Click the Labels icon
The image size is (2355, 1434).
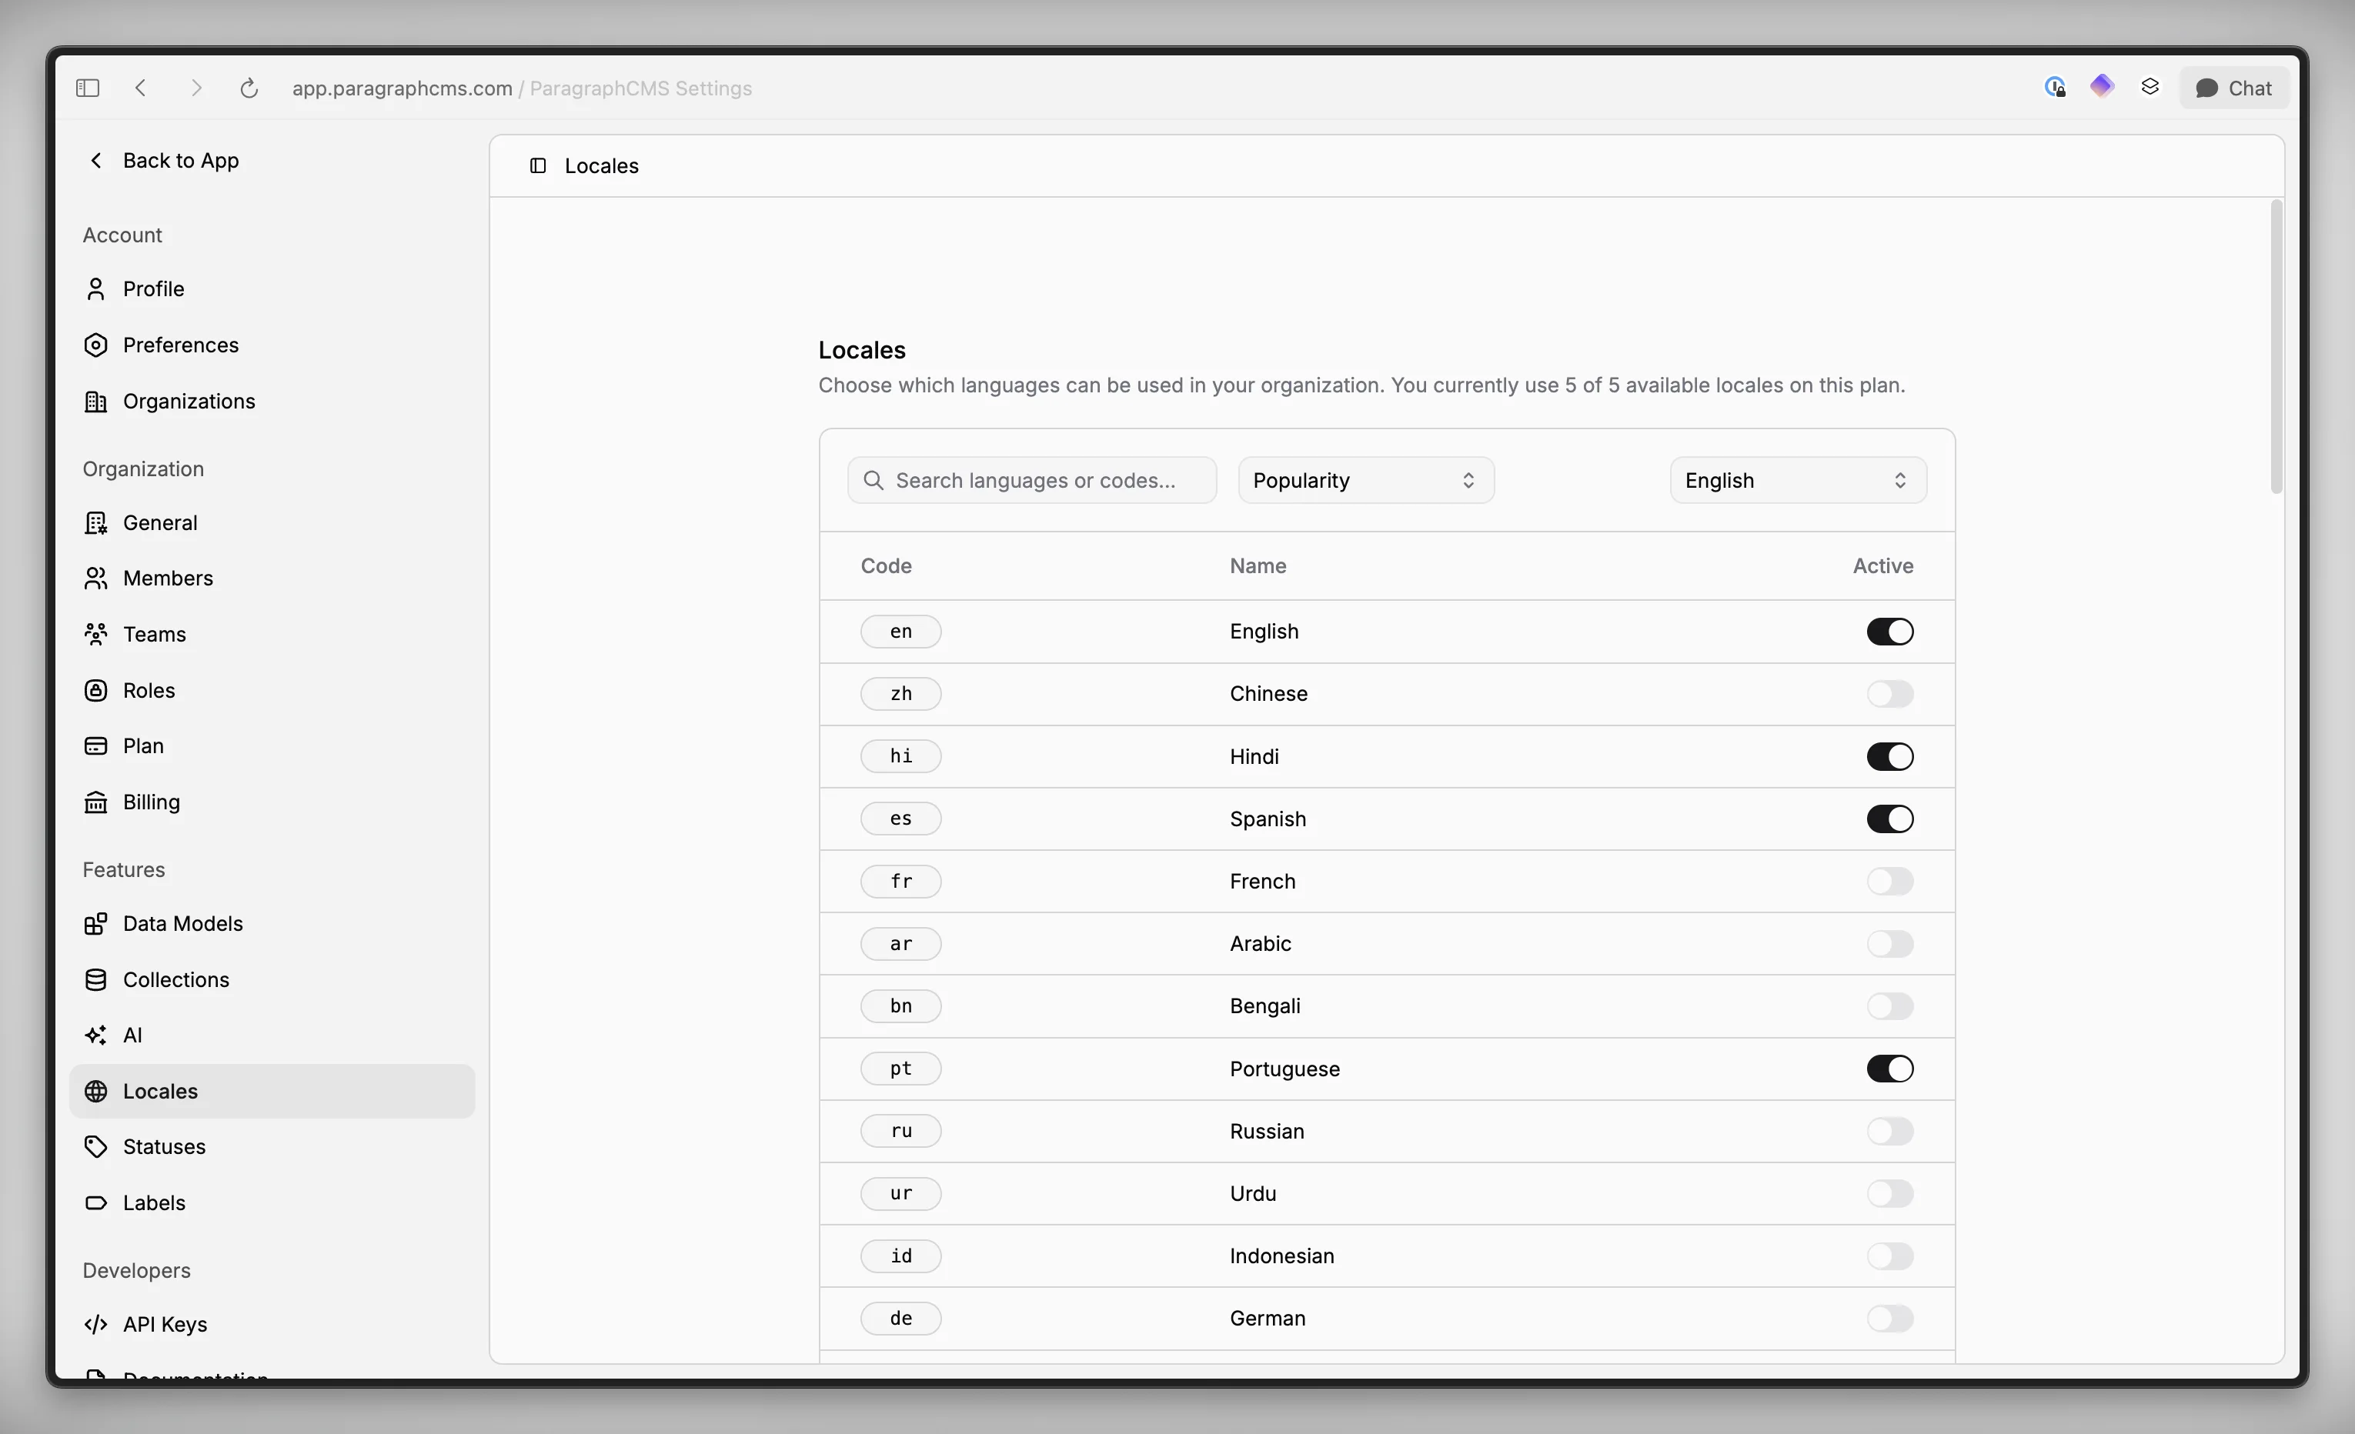(95, 1202)
